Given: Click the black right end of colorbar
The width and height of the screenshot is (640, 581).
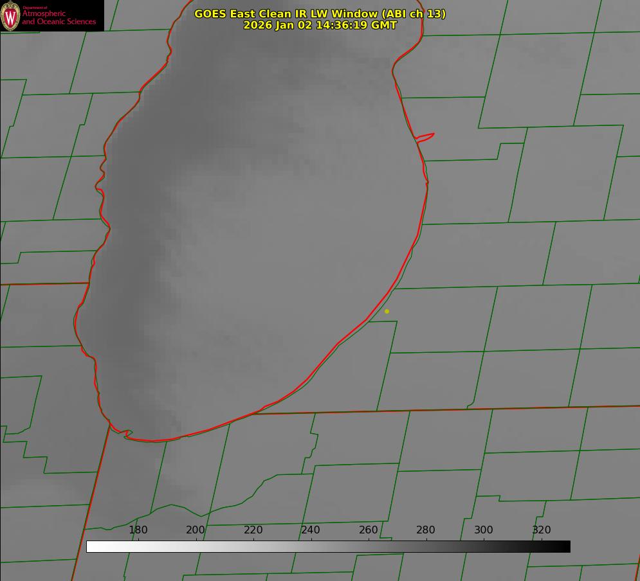Looking at the screenshot, I should pyautogui.click(x=565, y=546).
